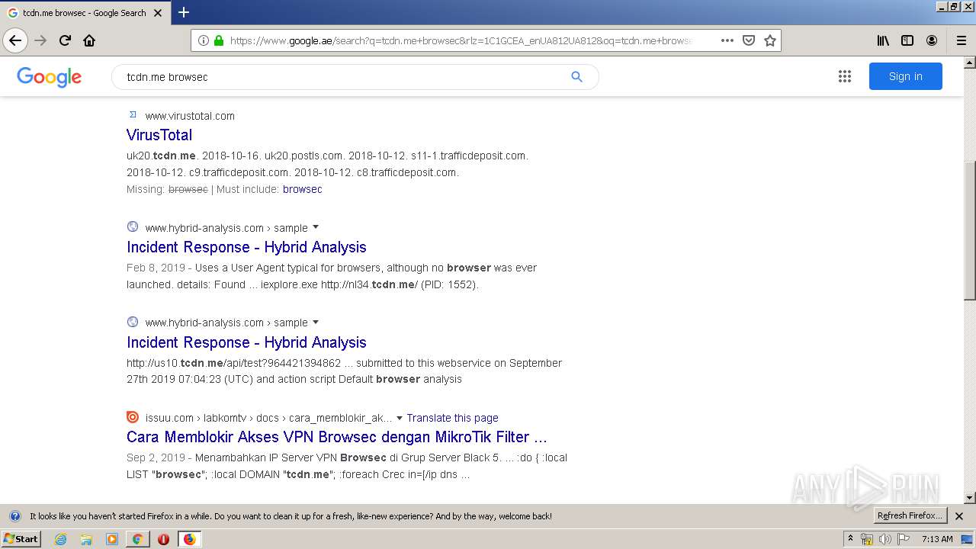The width and height of the screenshot is (976, 549).
Task: Sign in to Google
Action: 905,76
